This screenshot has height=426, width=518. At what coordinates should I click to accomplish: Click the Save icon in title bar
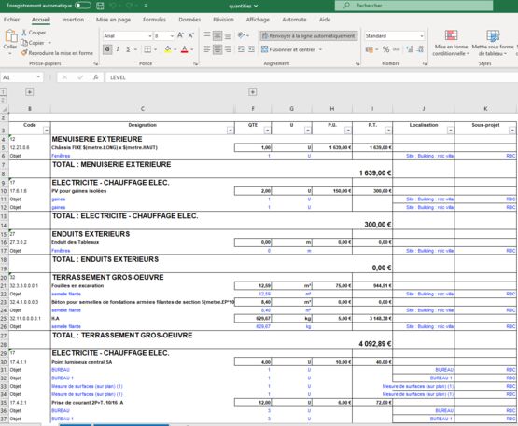tap(100, 6)
